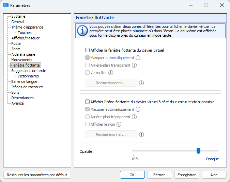This screenshot has height=182, width=230.
Task: Select Dépendances in the tree
Action: coord(22,98)
